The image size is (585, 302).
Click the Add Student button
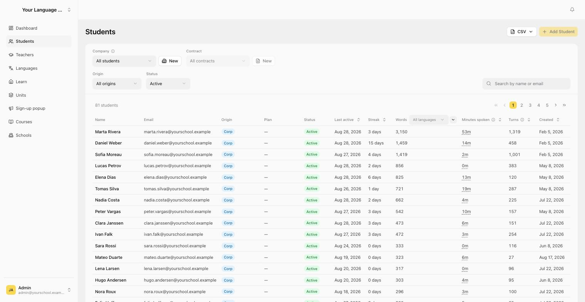[558, 32]
